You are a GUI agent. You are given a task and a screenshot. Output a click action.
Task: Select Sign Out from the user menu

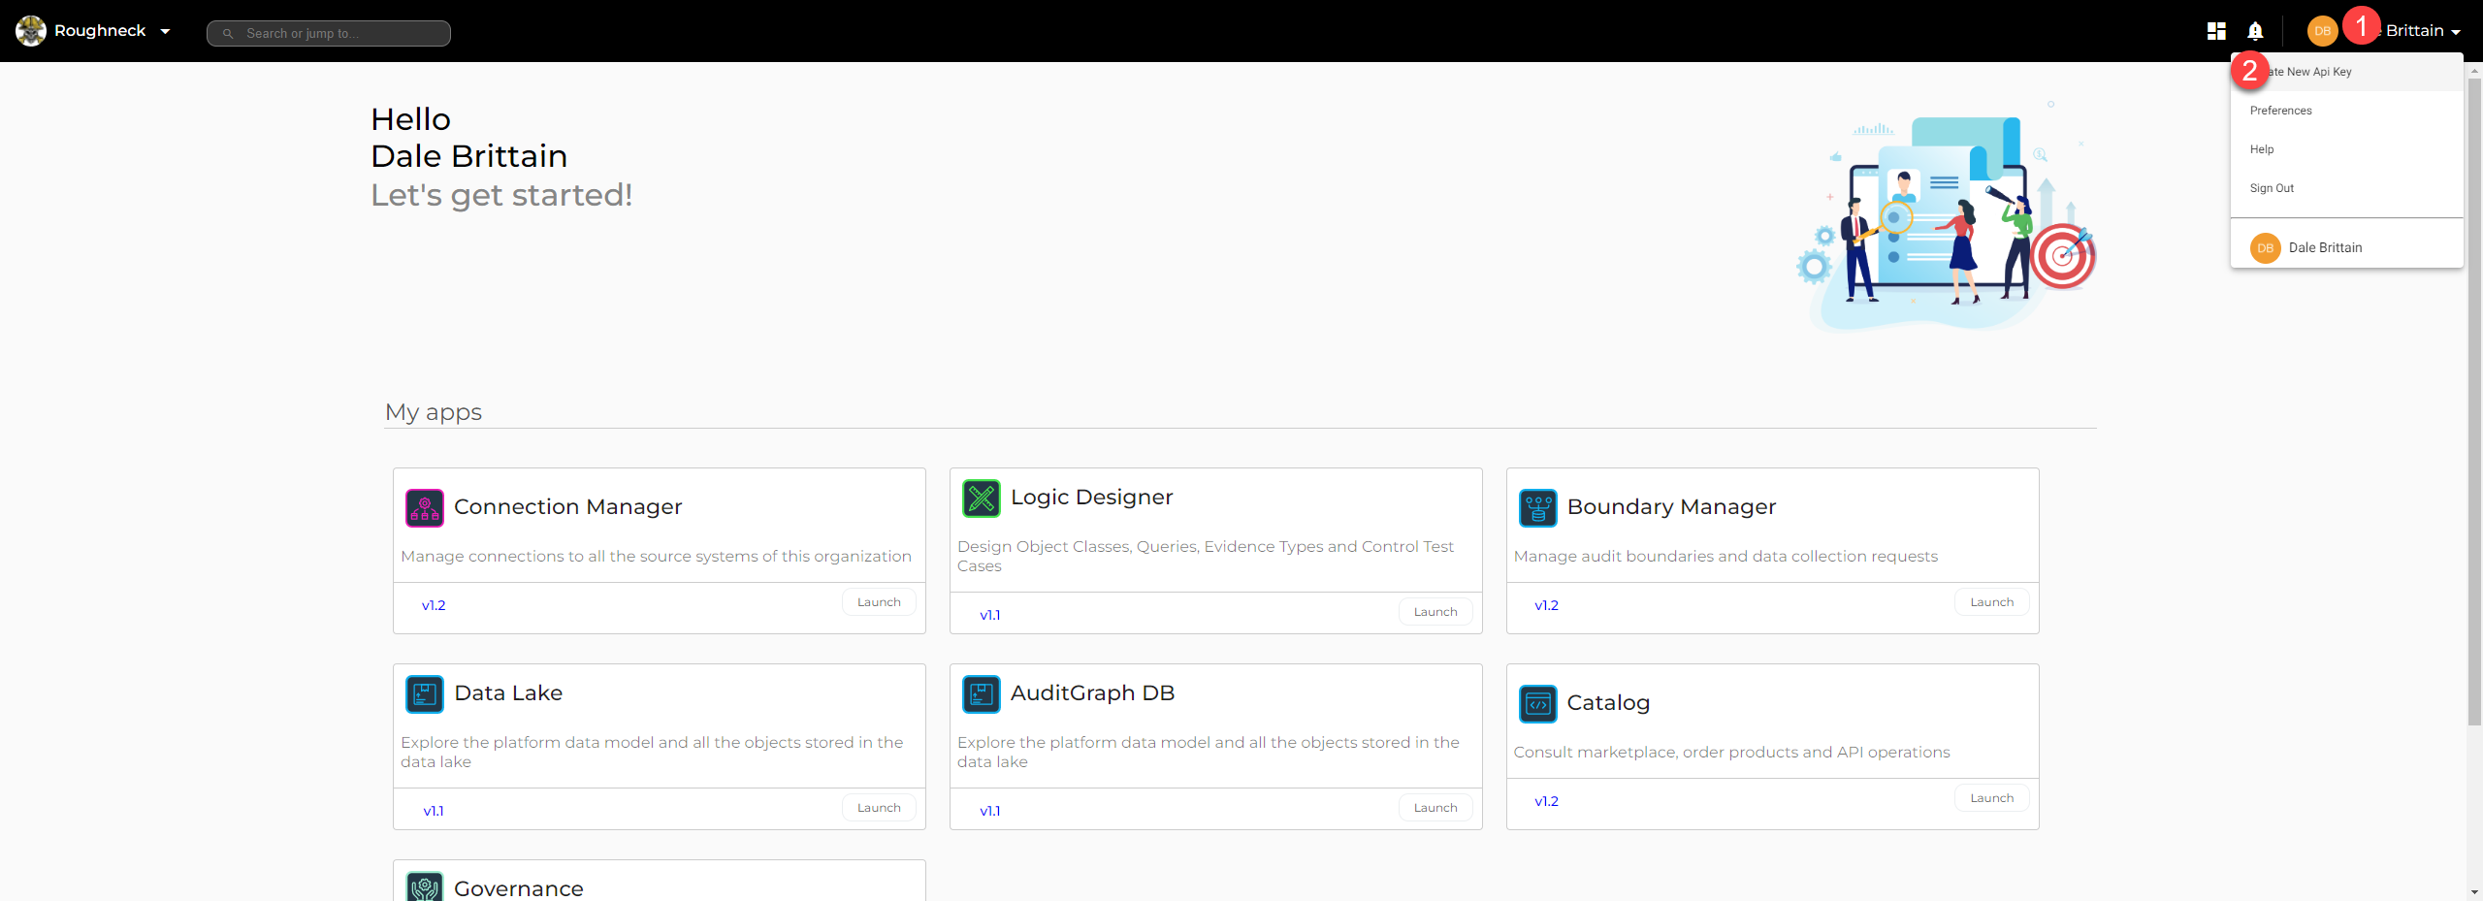tap(2272, 188)
